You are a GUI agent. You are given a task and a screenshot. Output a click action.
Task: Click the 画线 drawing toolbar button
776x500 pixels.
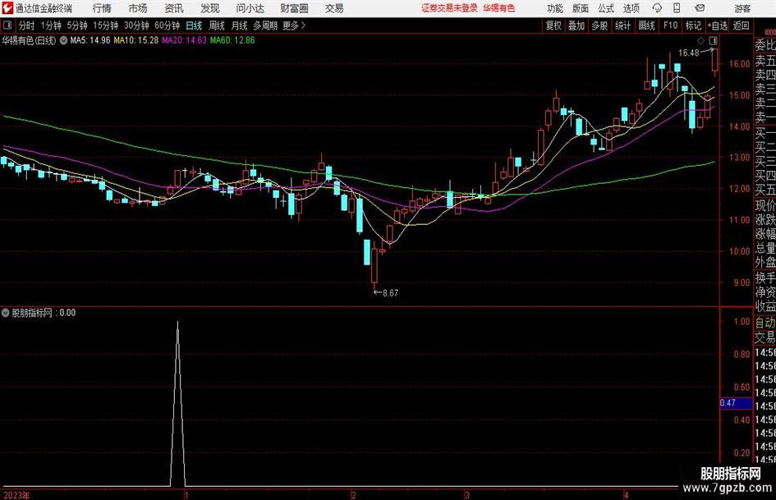coord(646,25)
